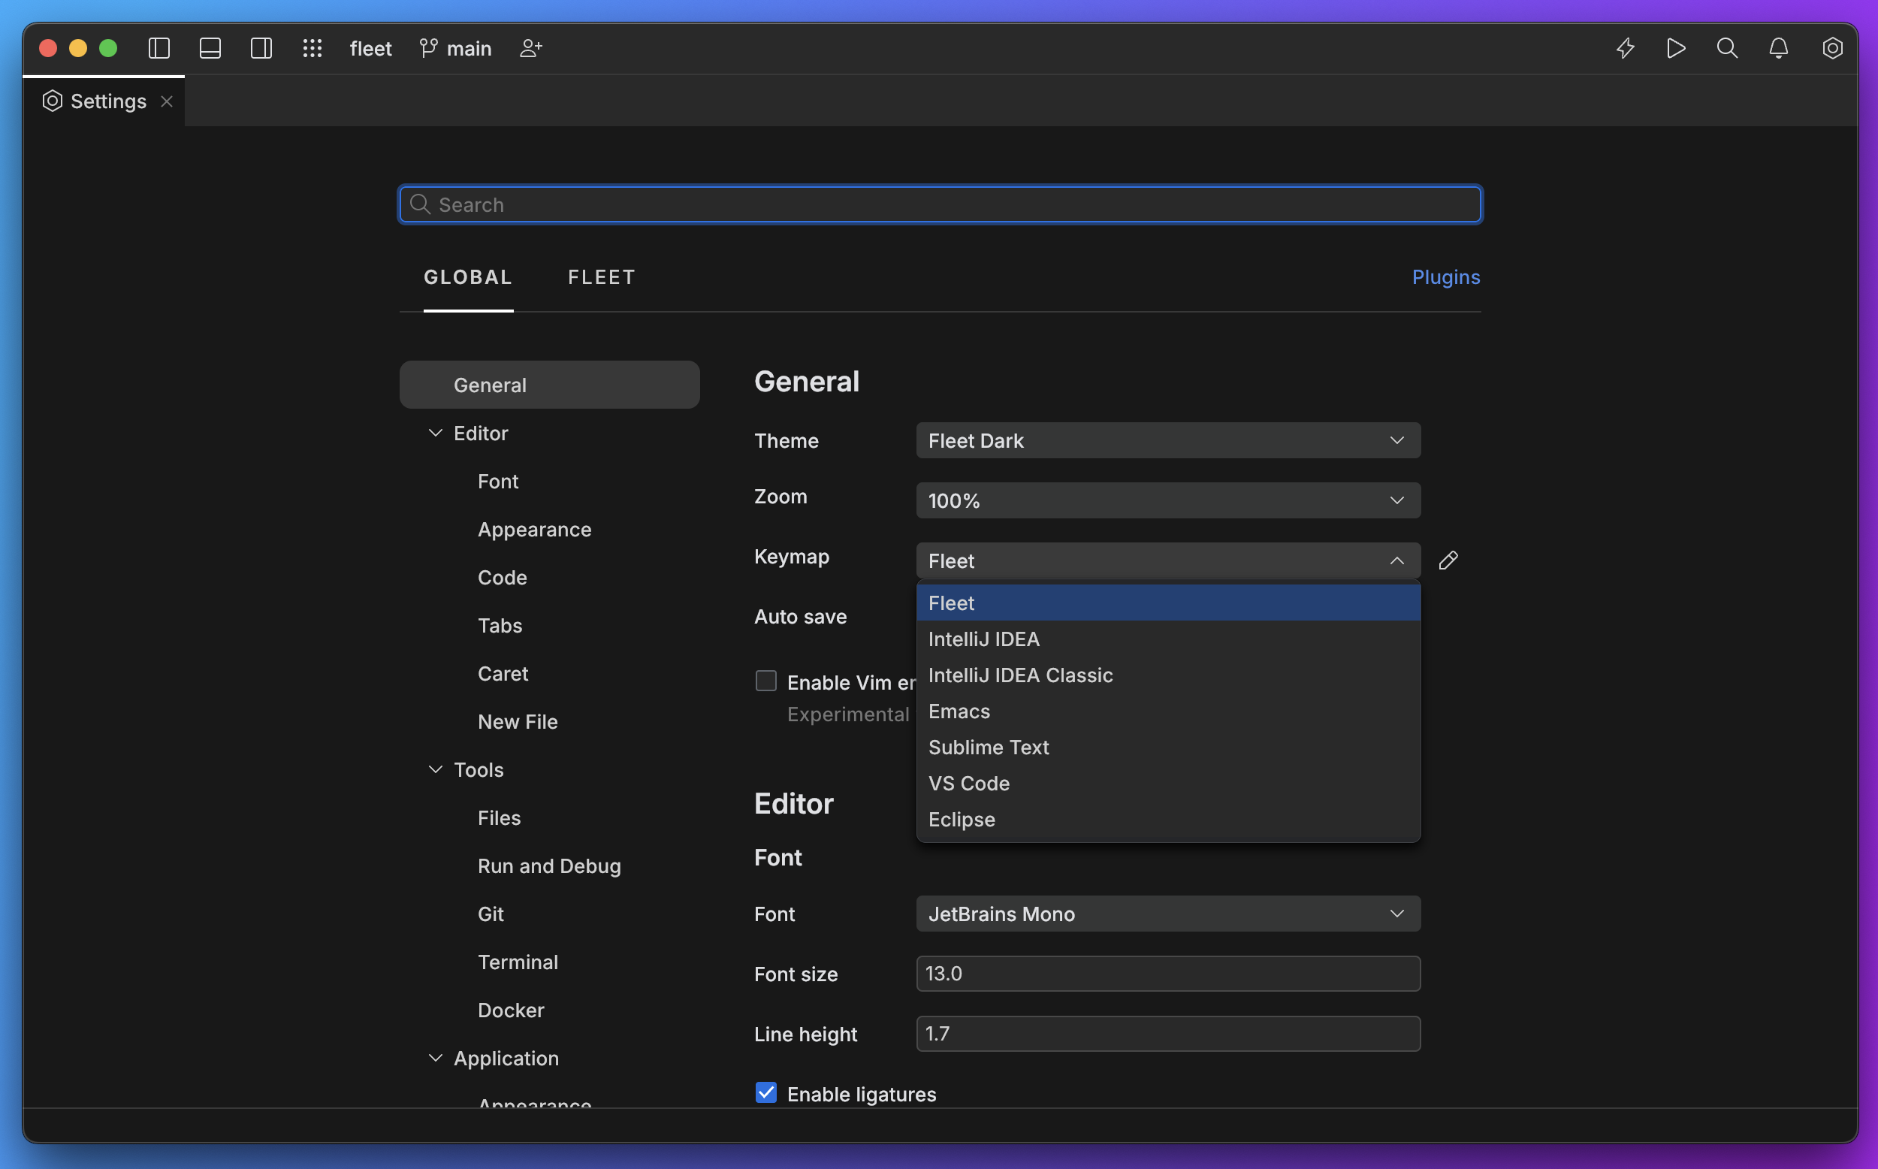Select Fleet keymap option in the list
The image size is (1878, 1169).
(x=1168, y=603)
